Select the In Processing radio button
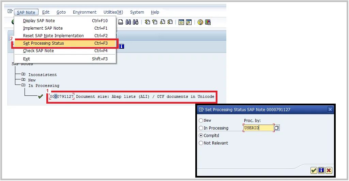This screenshot has width=349, height=181. pyautogui.click(x=201, y=128)
